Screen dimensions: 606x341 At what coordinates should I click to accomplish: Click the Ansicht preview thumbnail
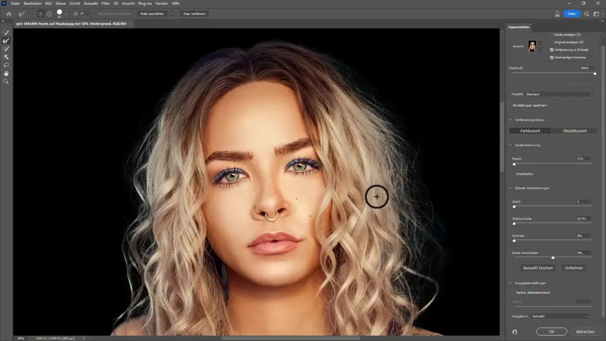(532, 46)
